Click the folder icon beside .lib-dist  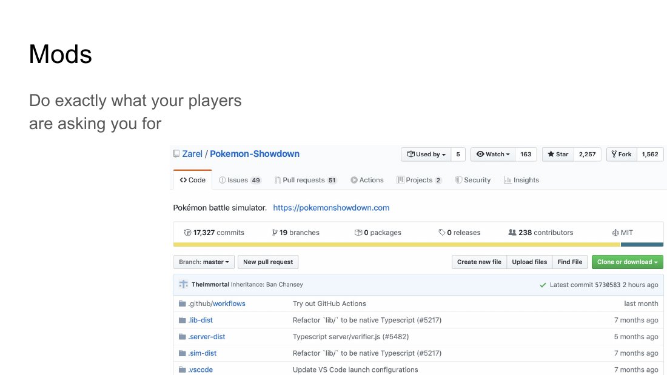point(183,320)
